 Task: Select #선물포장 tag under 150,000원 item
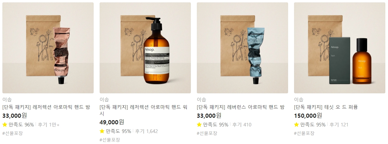pos(304,133)
